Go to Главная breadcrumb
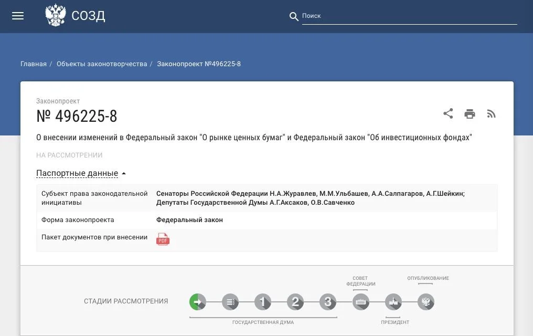Image resolution: width=533 pixels, height=336 pixels. coord(34,64)
